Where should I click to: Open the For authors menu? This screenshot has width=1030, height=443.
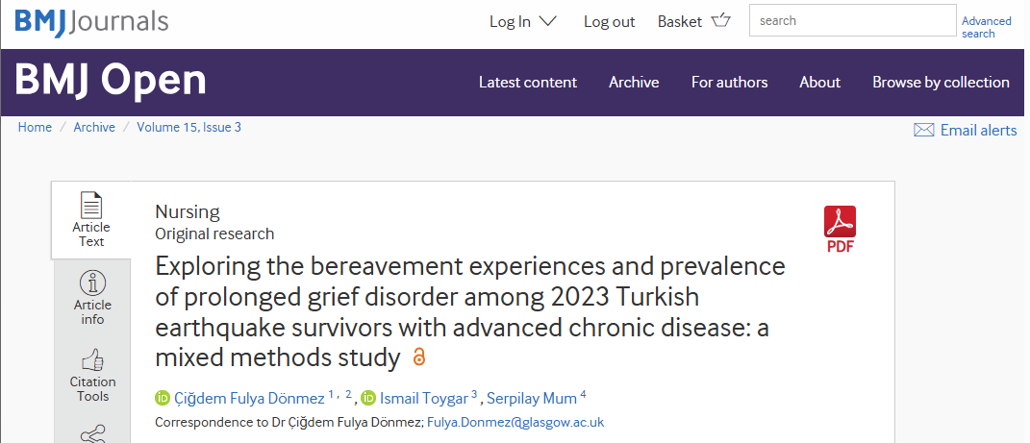(x=729, y=82)
